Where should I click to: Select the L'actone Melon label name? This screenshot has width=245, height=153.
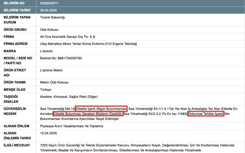pyautogui.click(x=51, y=70)
